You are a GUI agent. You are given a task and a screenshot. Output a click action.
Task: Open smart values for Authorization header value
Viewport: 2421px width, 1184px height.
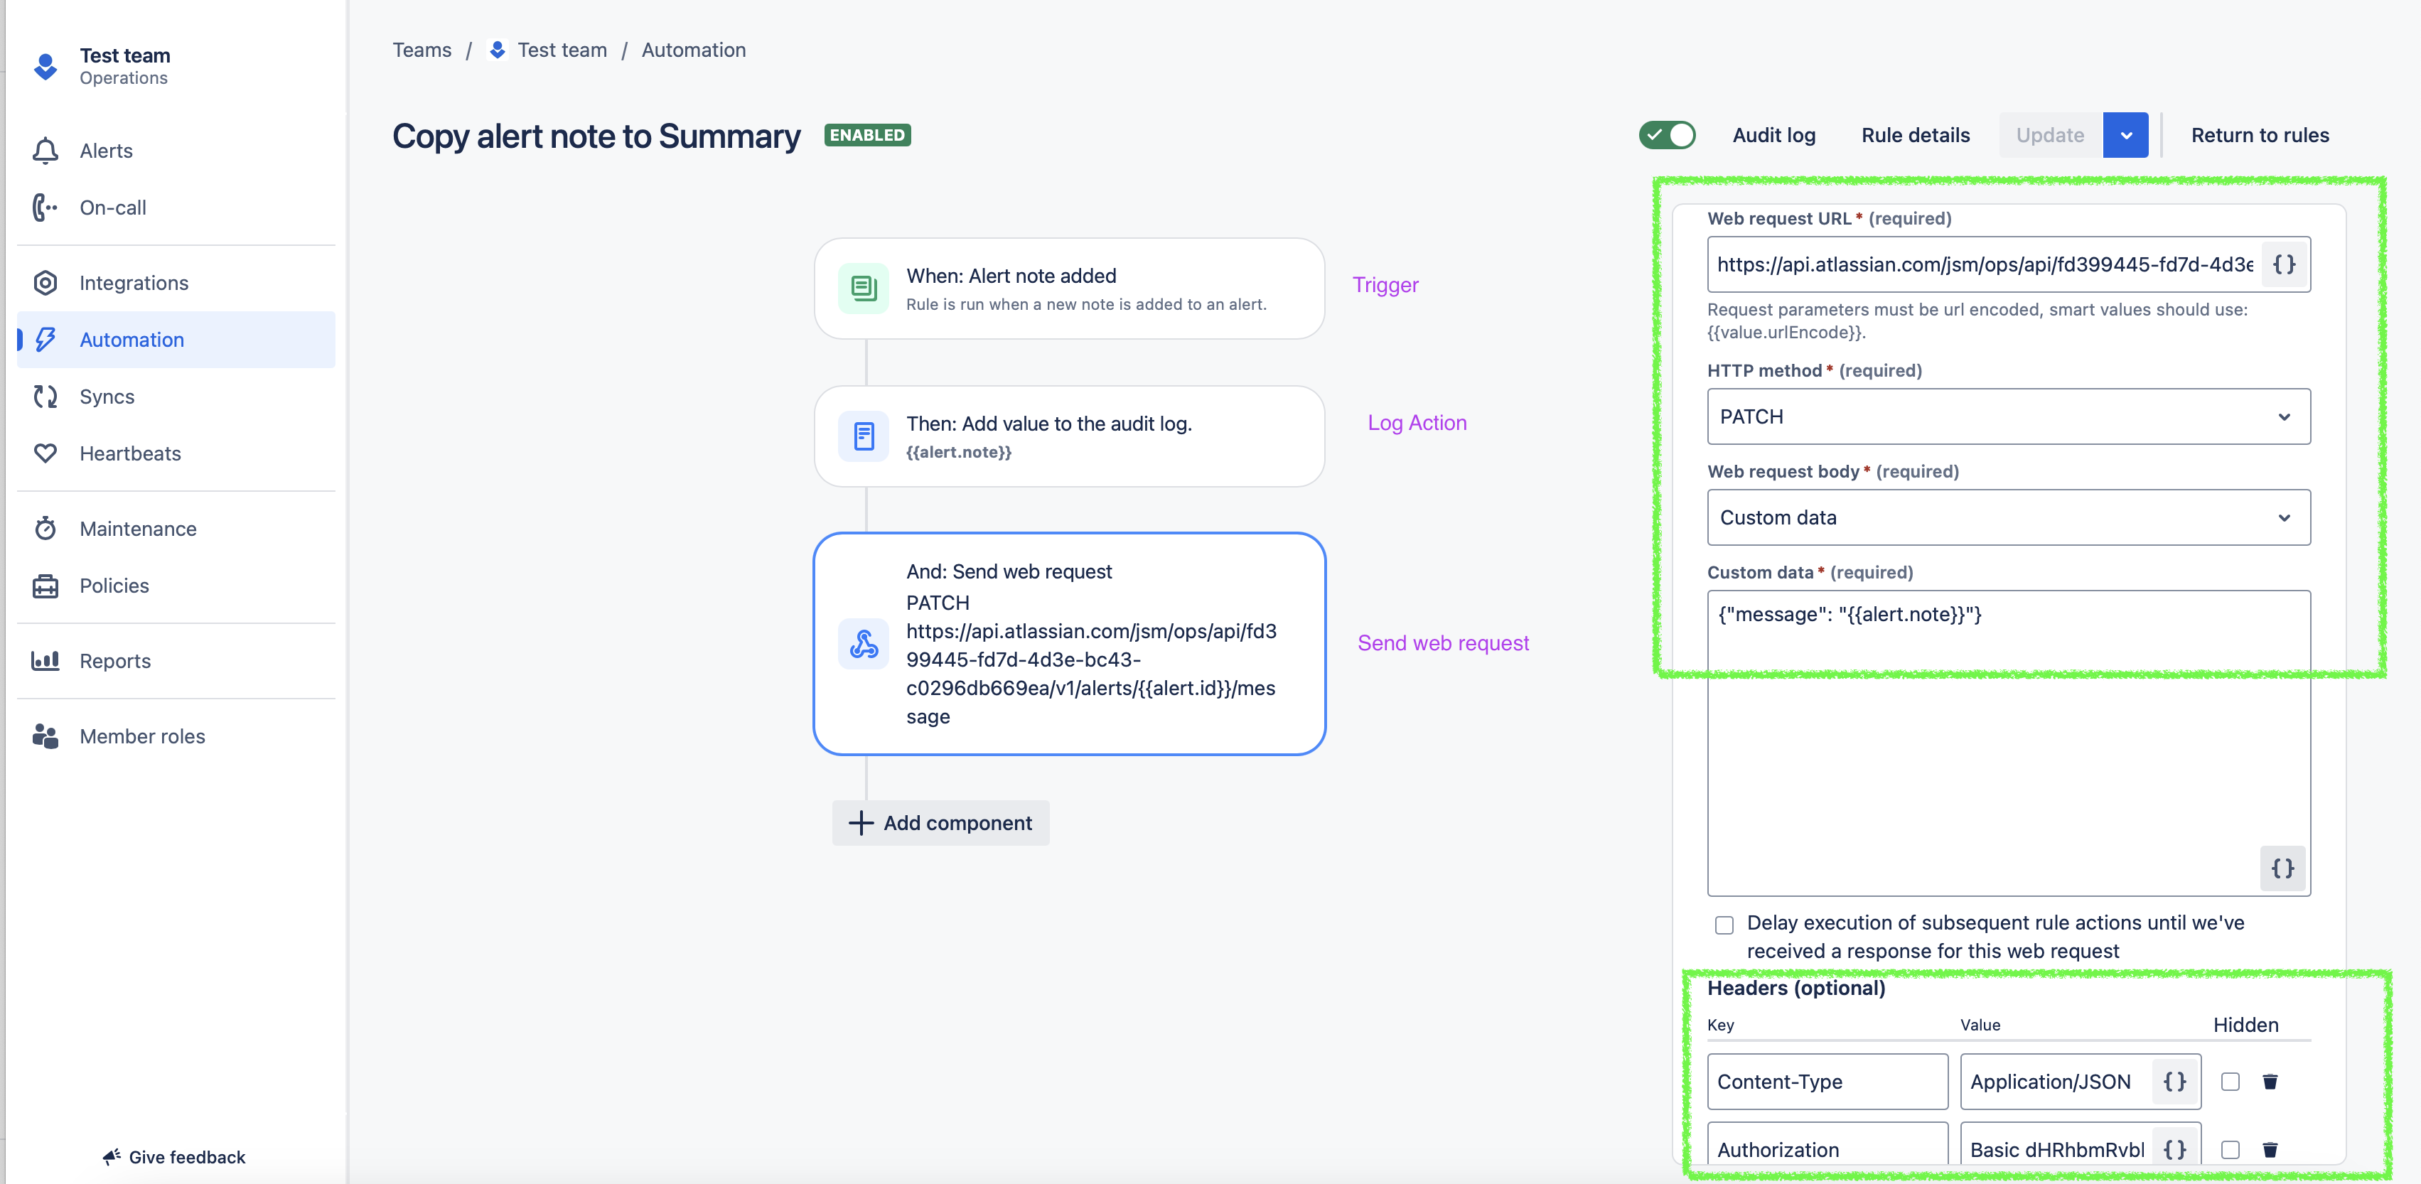pos(2174,1149)
